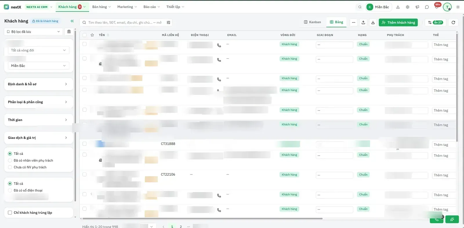The width and height of the screenshot is (464, 228).
Task: Save current filter with bookmark icon
Action: [x=69, y=32]
